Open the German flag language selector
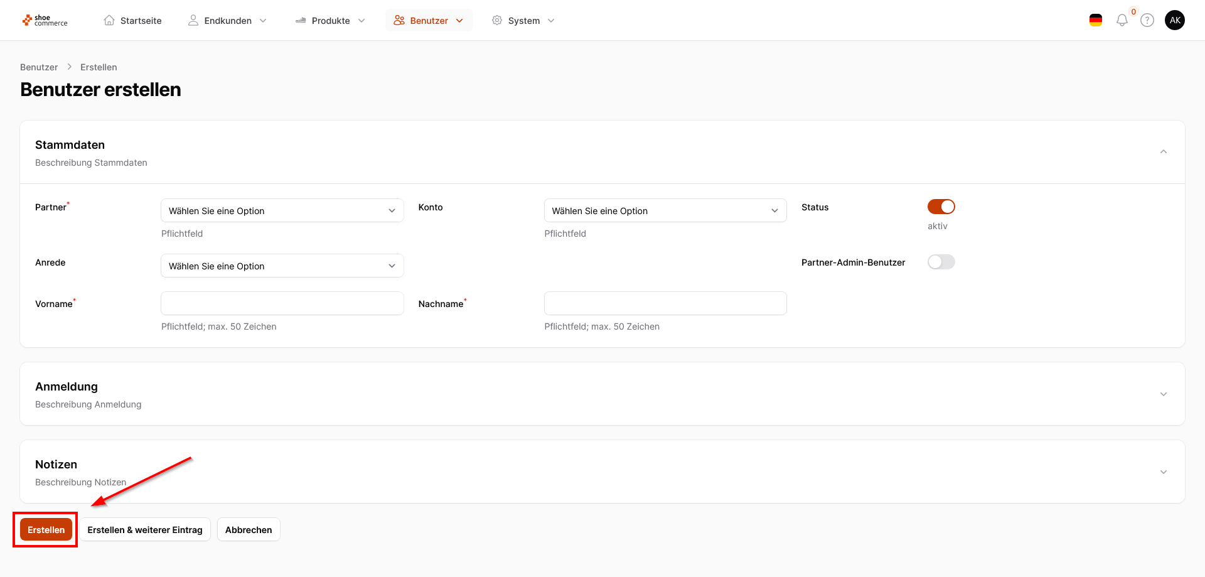Screen dimensions: 1205x577 click(x=1096, y=21)
